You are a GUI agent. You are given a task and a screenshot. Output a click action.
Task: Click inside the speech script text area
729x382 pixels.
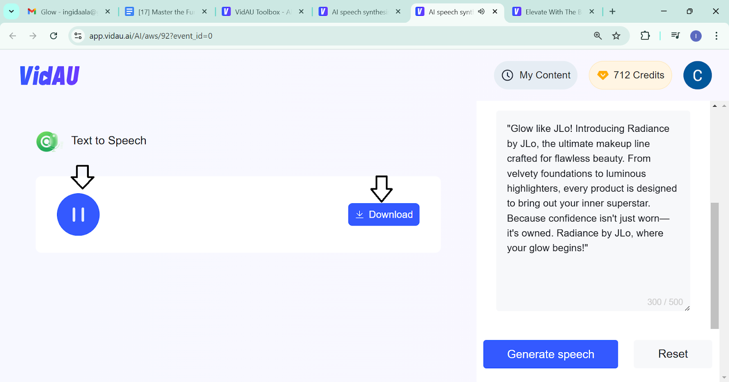593,211
